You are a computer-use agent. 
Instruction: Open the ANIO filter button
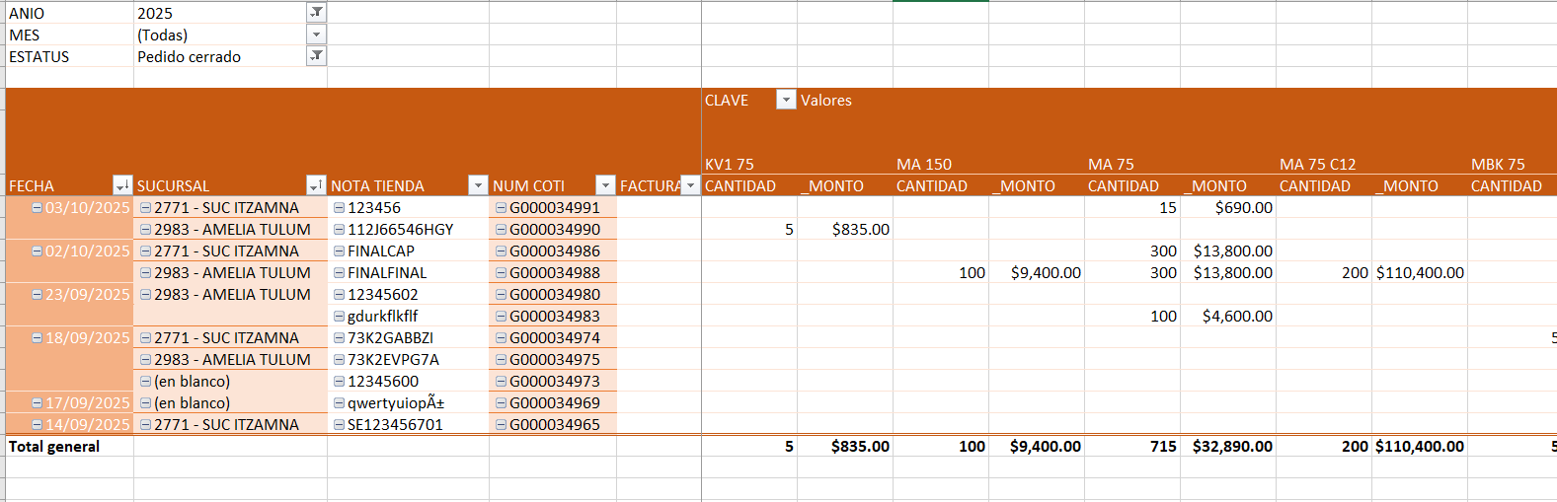pyautogui.click(x=316, y=13)
